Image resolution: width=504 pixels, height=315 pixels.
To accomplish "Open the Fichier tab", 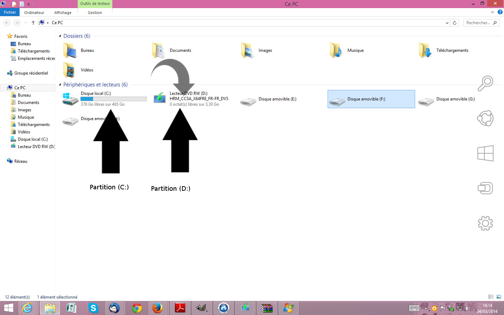I will click(x=10, y=12).
